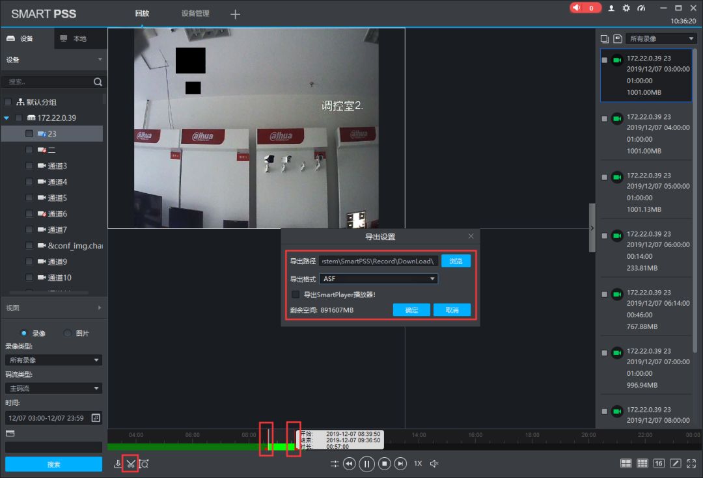Viewport: 703px width, 478px height.
Task: Click the download recording icon
Action: pyautogui.click(x=118, y=464)
